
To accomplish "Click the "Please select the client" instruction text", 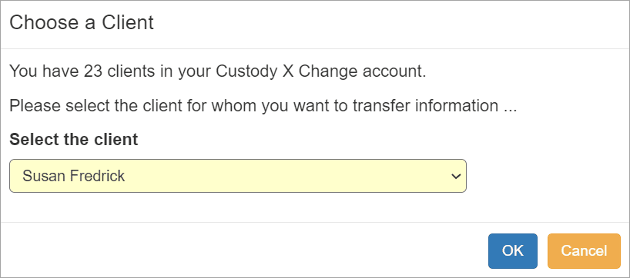I will (x=263, y=106).
